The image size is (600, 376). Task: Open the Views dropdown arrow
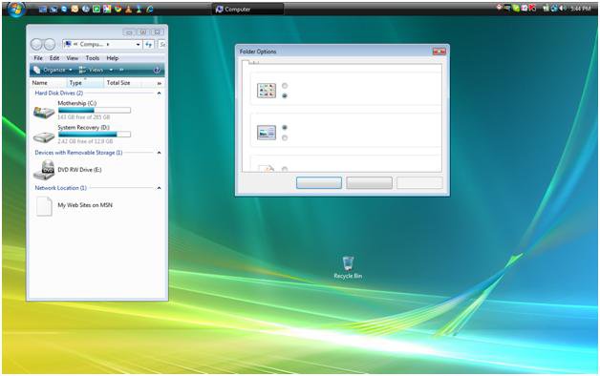(x=111, y=70)
